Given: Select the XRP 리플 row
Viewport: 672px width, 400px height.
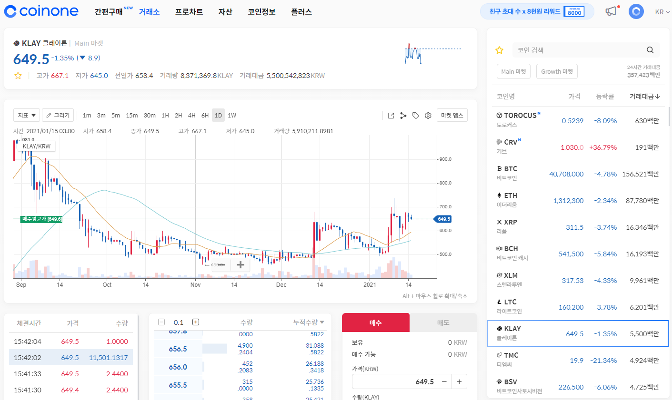Looking at the screenshot, I should pos(578,227).
